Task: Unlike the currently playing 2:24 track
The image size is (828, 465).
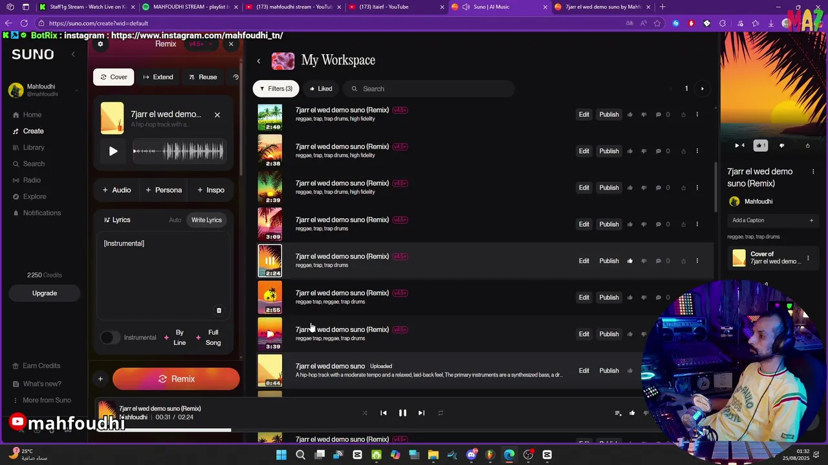Action: (630, 261)
